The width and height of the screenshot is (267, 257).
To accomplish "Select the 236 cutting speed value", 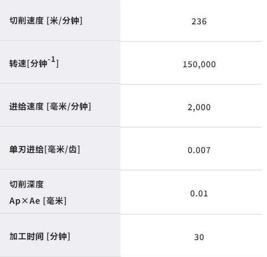I will coord(199,21).
